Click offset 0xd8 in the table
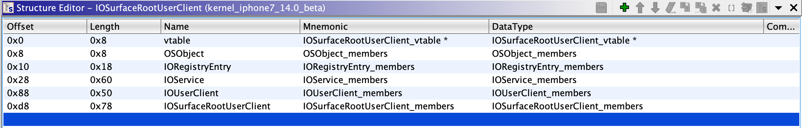This screenshot has width=802, height=128. pos(45,106)
